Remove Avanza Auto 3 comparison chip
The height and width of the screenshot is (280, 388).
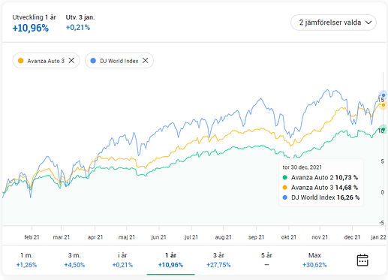pos(71,61)
